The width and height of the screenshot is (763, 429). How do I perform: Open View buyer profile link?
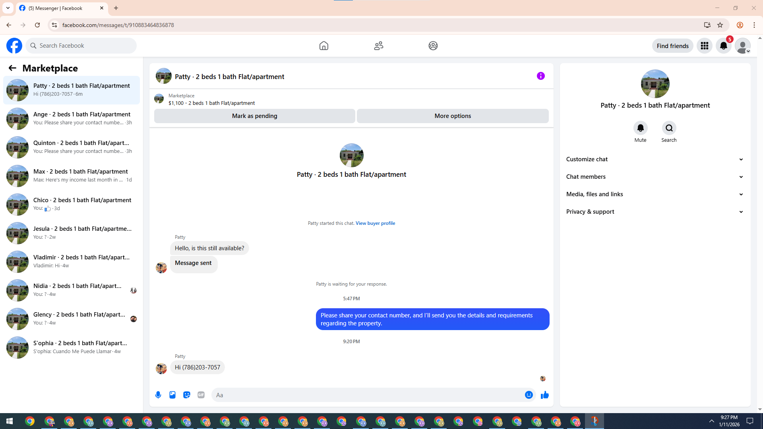[x=375, y=223]
